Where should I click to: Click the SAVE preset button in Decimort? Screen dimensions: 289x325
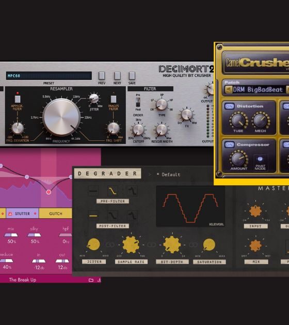click(132, 76)
